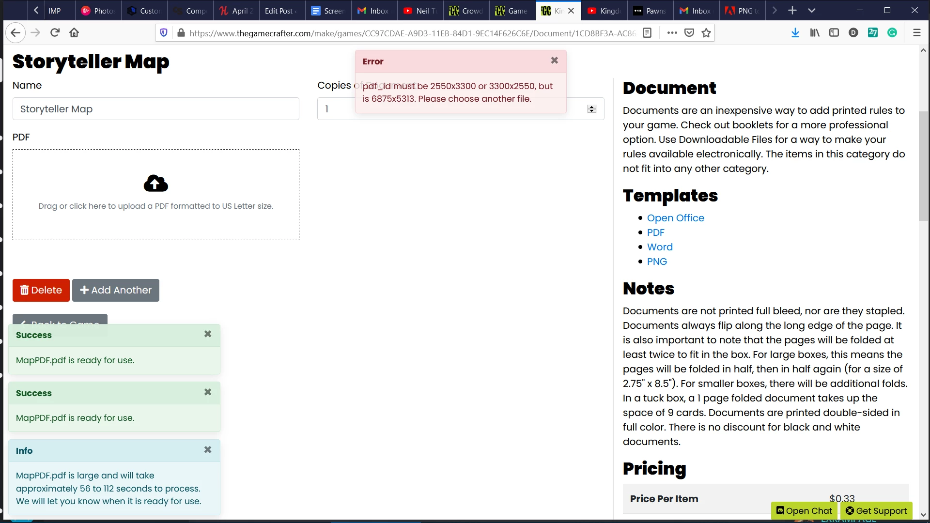Open the Firefox library icon

[815, 33]
